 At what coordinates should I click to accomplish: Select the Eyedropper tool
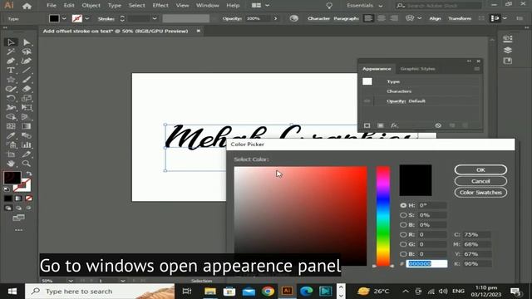pos(11,135)
